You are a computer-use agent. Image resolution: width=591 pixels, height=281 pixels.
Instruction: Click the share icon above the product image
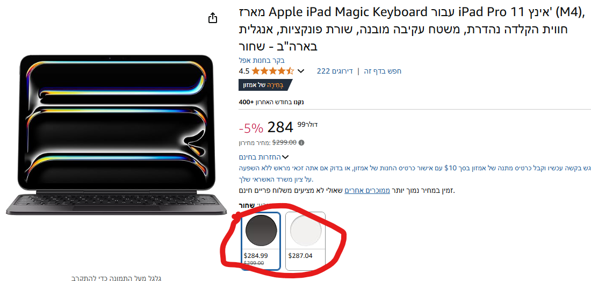point(213,18)
